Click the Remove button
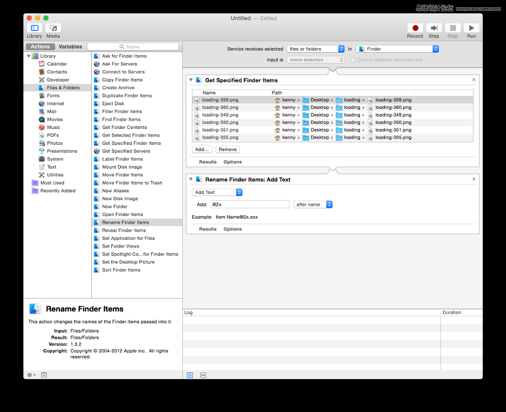Viewport: 506px width, 412px height. point(228,150)
